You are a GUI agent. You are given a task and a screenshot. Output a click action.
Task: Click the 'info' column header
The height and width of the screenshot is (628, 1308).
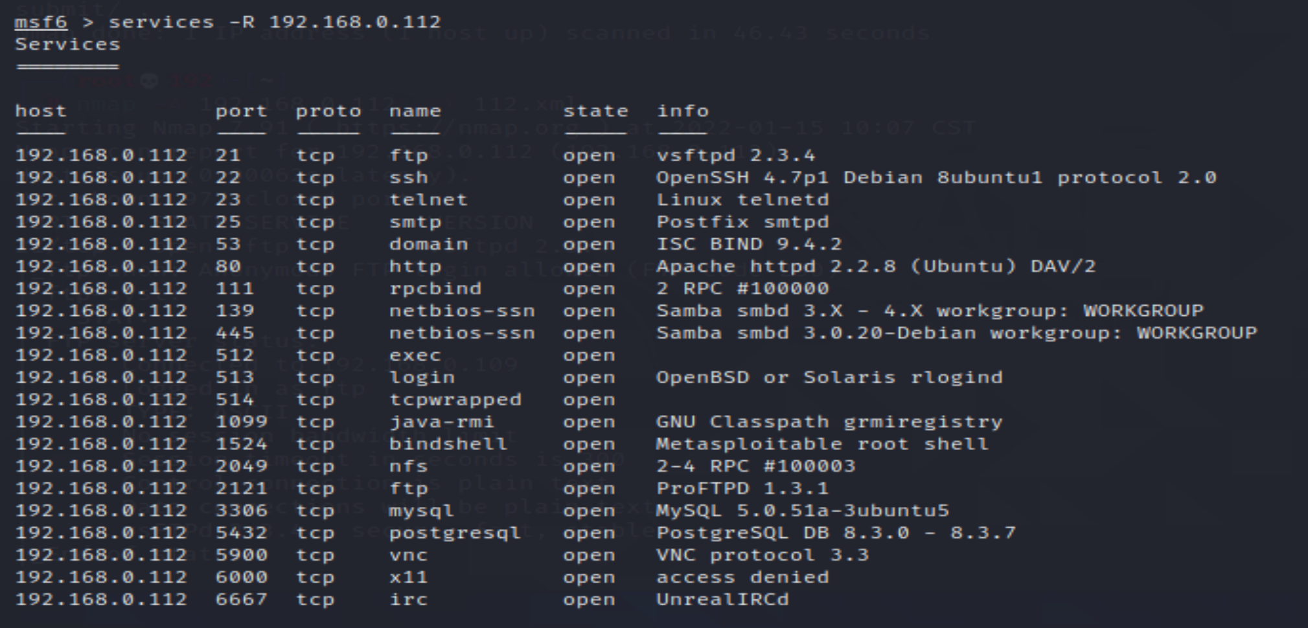683,111
